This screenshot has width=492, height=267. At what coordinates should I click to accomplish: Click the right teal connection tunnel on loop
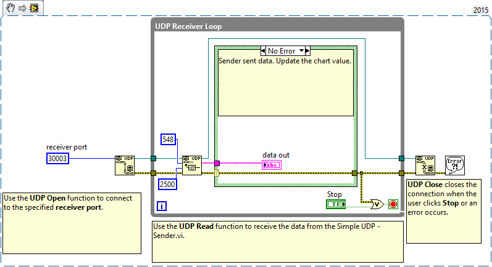point(401,159)
